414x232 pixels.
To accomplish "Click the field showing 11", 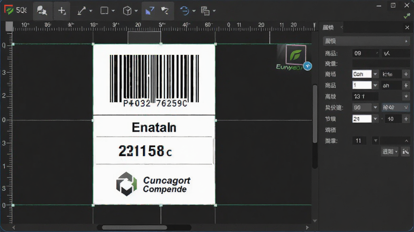I will (359, 141).
